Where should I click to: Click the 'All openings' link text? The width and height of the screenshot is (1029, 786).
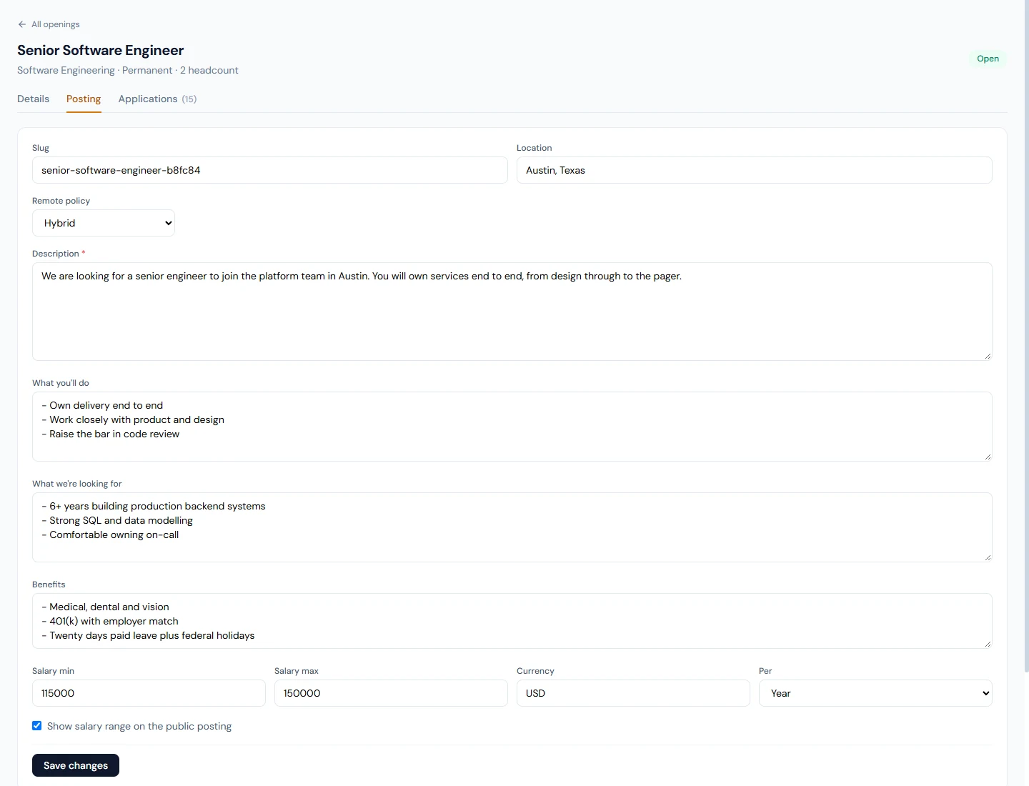pyautogui.click(x=56, y=24)
